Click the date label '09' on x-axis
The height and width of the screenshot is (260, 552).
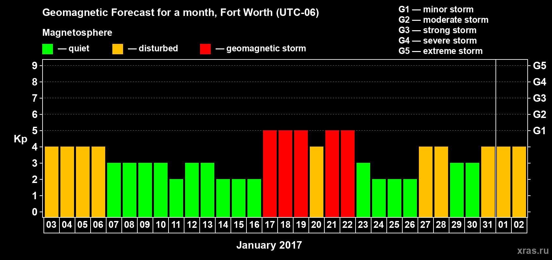click(145, 225)
